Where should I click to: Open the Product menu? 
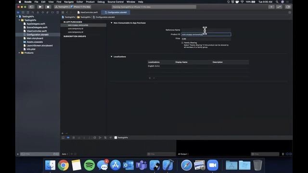[90, 2]
